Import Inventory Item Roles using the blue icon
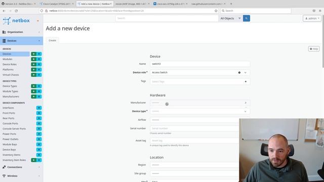 pos(39,160)
